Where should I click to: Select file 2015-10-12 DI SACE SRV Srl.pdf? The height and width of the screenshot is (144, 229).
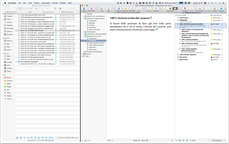pyautogui.click(x=32, y=31)
